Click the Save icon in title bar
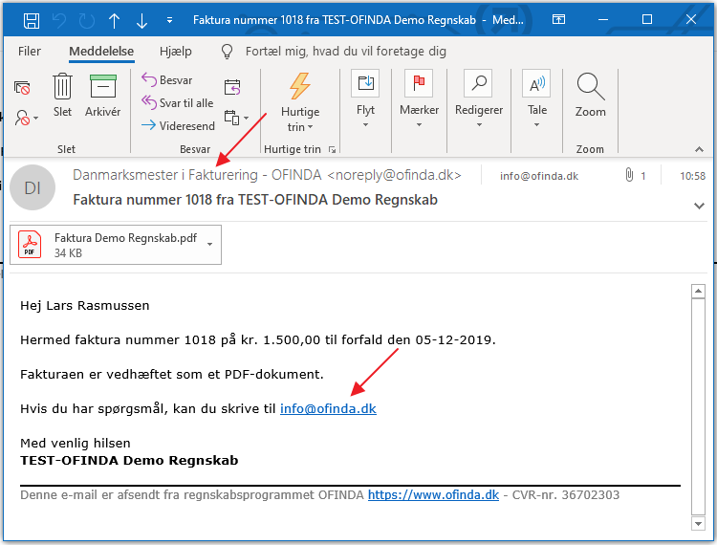The width and height of the screenshot is (717, 545). coord(32,21)
